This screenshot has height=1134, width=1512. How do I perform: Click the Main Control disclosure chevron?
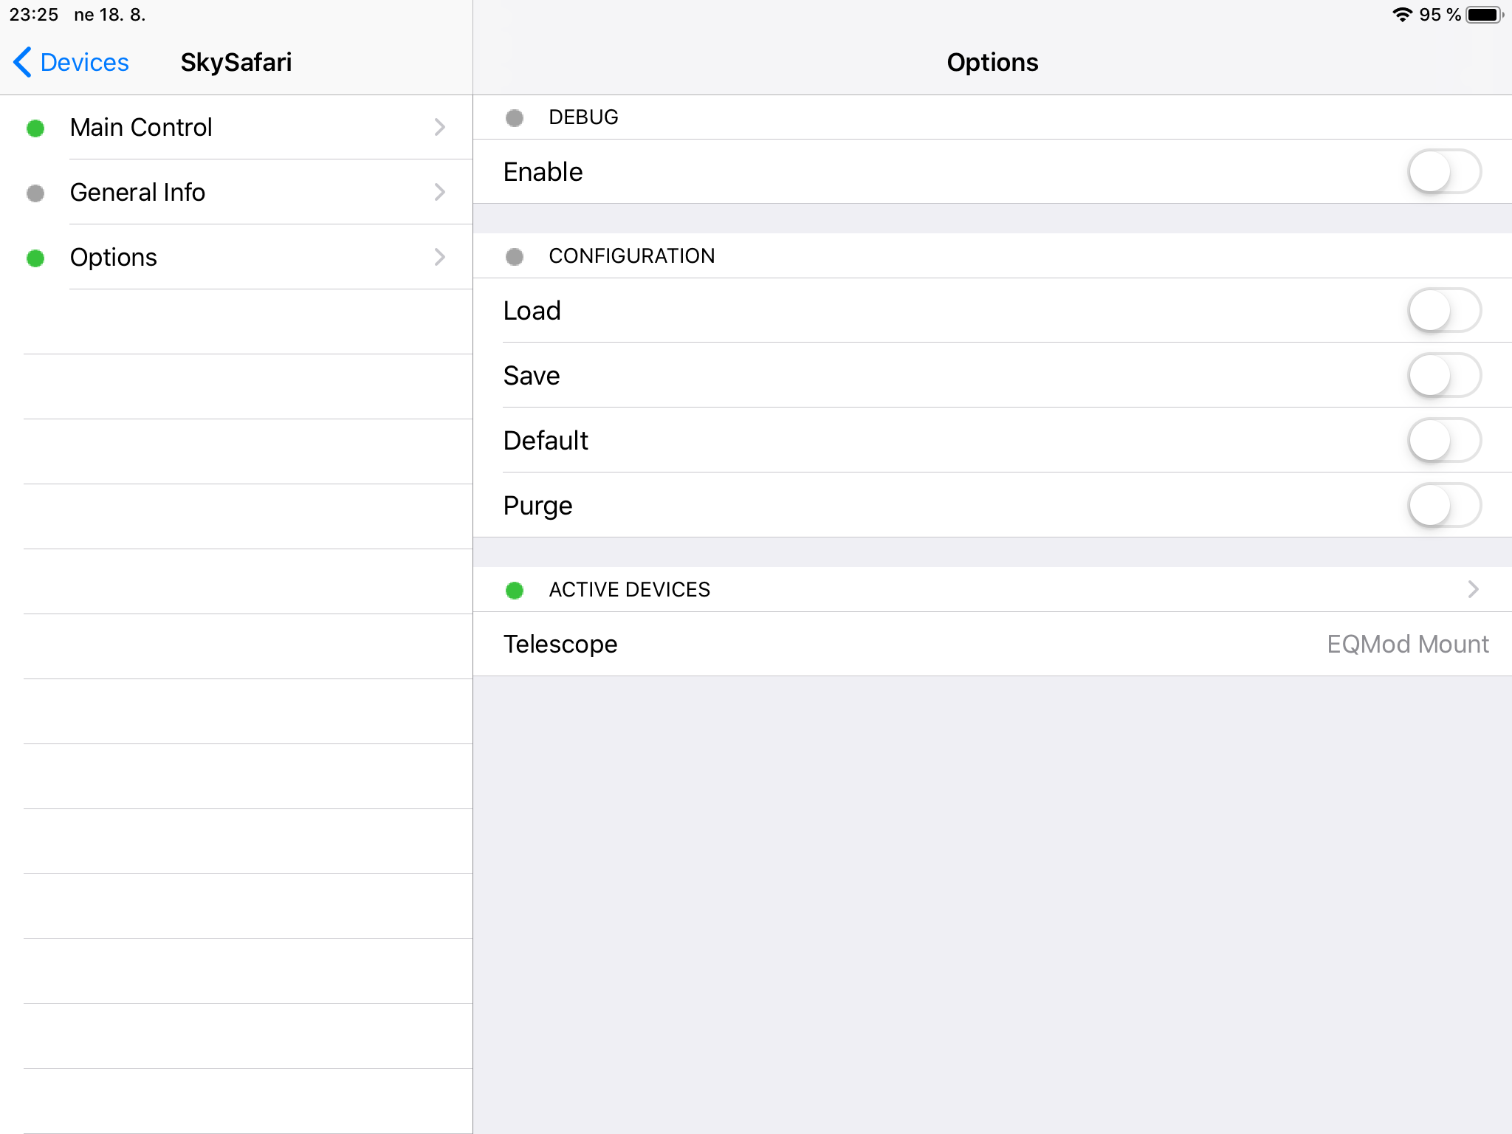[x=440, y=127]
